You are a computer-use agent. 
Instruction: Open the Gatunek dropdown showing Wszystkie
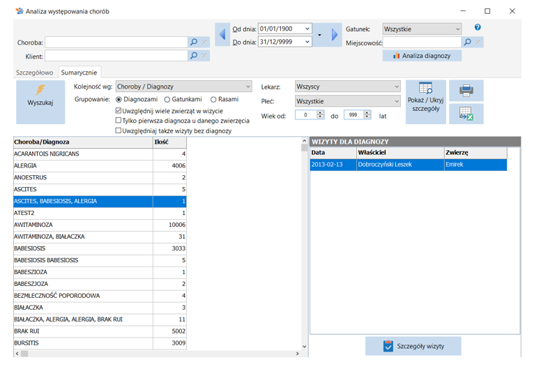pos(422,29)
